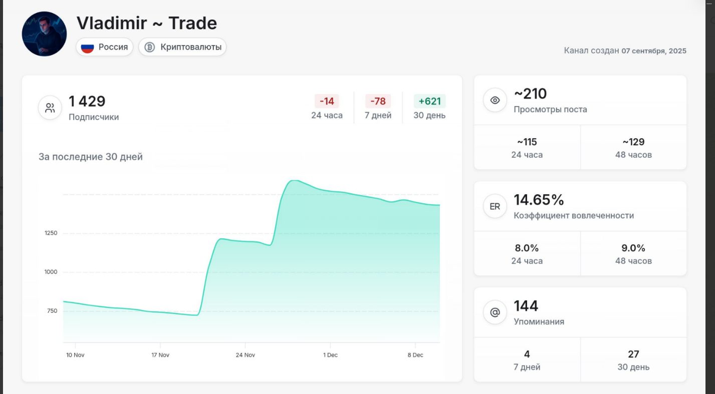Click the subscribers people icon
This screenshot has width=715, height=394.
coord(50,106)
